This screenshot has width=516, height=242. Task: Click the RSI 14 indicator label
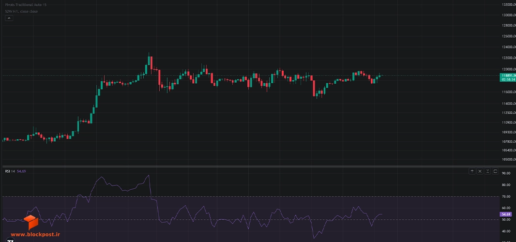pos(10,171)
